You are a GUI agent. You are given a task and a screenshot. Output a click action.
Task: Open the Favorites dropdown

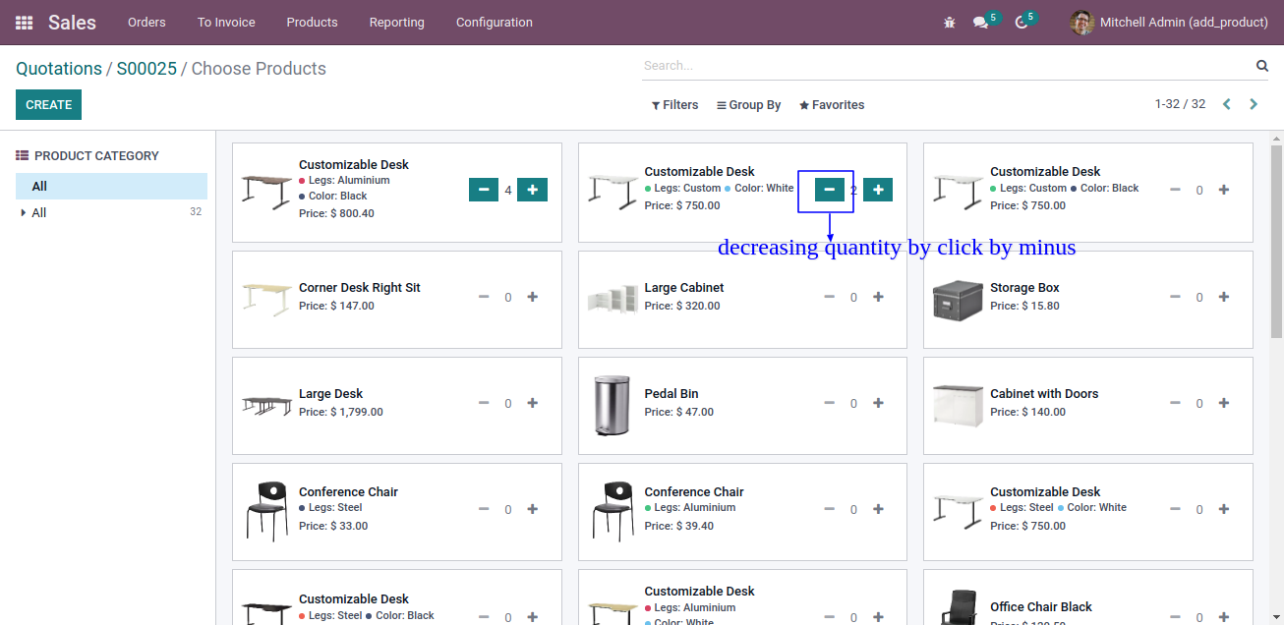tap(832, 105)
